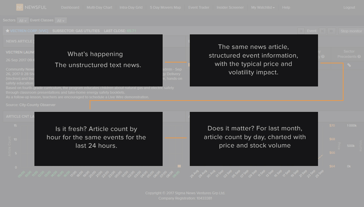Viewport: 364px width, 207px height.
Task: Click the Logout link
Action: pos(349,8)
